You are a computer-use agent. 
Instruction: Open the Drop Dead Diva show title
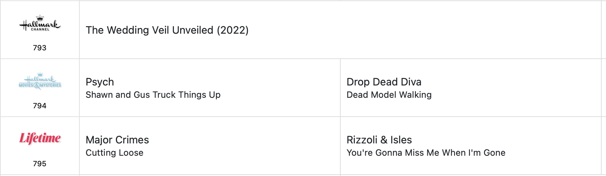point(384,82)
